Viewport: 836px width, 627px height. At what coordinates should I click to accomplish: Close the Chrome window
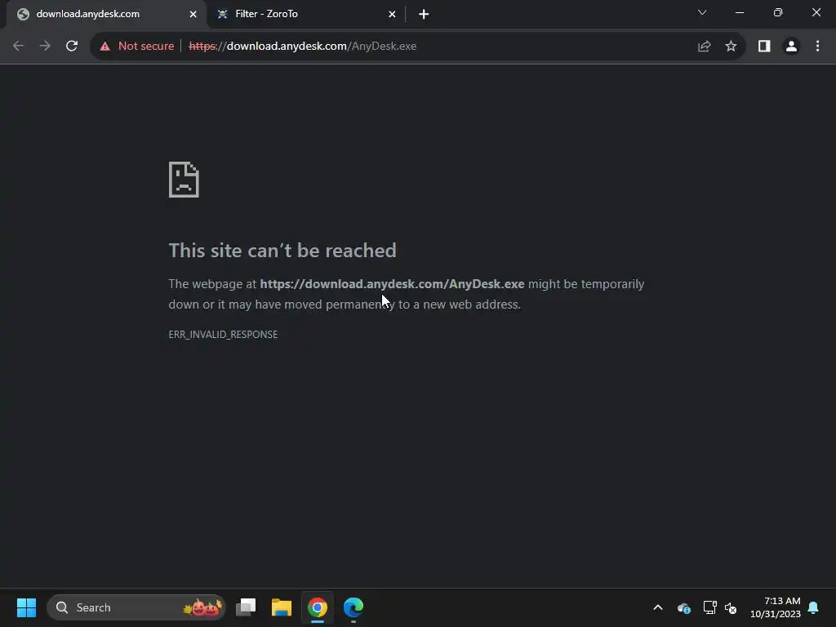(816, 12)
